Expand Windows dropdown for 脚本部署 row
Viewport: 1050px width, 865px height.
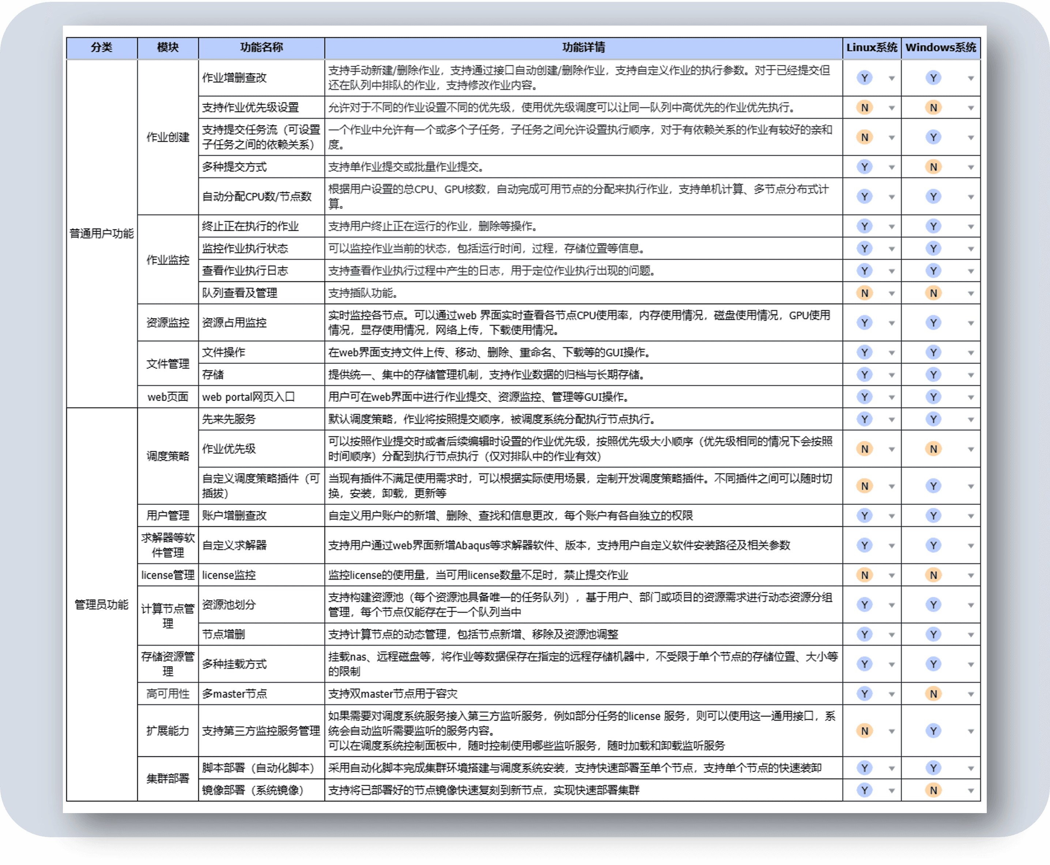[970, 768]
